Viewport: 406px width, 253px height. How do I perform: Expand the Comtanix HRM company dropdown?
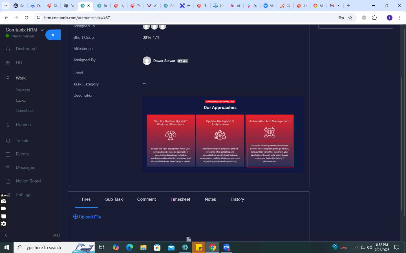coord(42,30)
